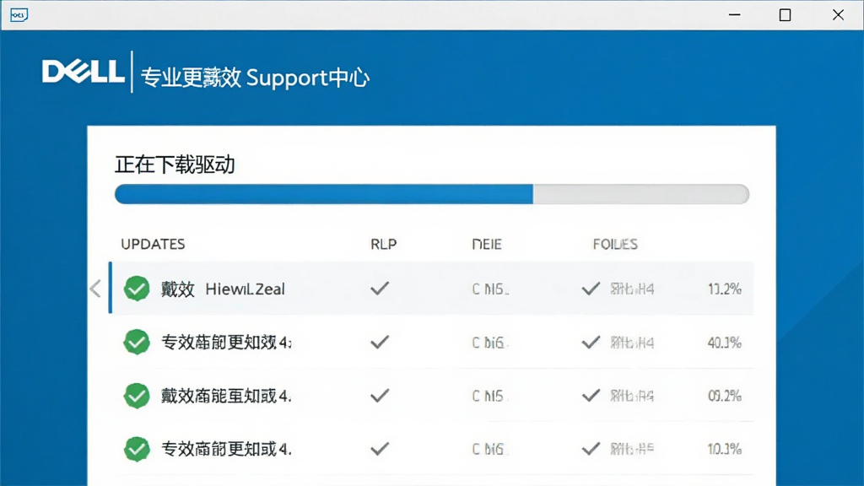
Task: Toggle RLP checkmark for HiewiLZeal row
Action: (380, 289)
